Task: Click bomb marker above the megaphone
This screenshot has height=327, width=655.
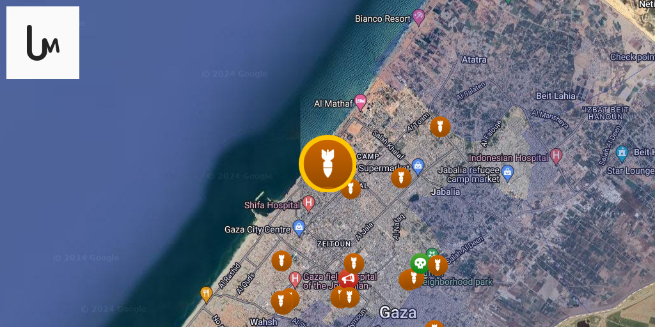Action: [x=354, y=264]
